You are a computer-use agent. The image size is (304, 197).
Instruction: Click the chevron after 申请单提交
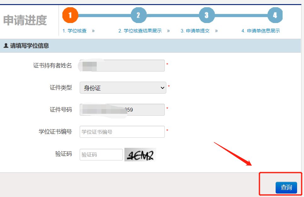216,31
